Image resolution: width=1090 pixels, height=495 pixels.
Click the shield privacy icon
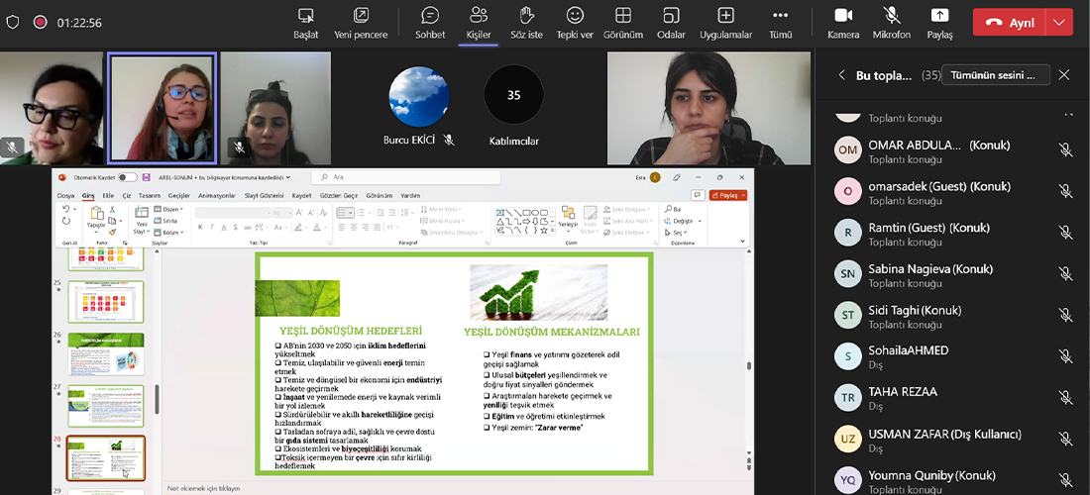13,22
